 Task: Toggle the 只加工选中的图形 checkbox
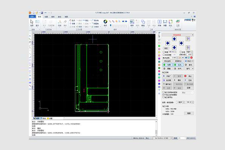coord(163,95)
